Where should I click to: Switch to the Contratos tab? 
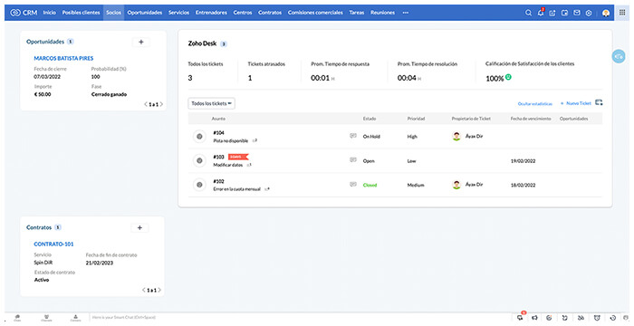tap(270, 13)
